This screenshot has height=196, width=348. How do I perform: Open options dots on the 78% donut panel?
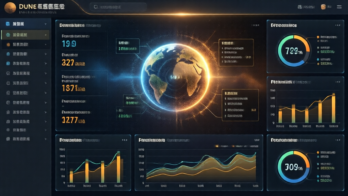337,25
